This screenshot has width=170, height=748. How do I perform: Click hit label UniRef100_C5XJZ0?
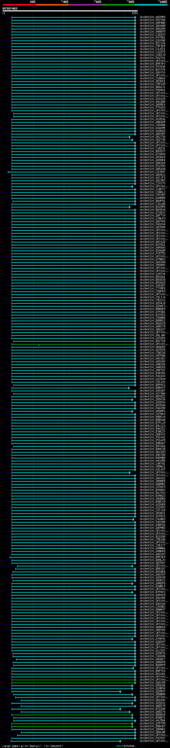(x=152, y=382)
